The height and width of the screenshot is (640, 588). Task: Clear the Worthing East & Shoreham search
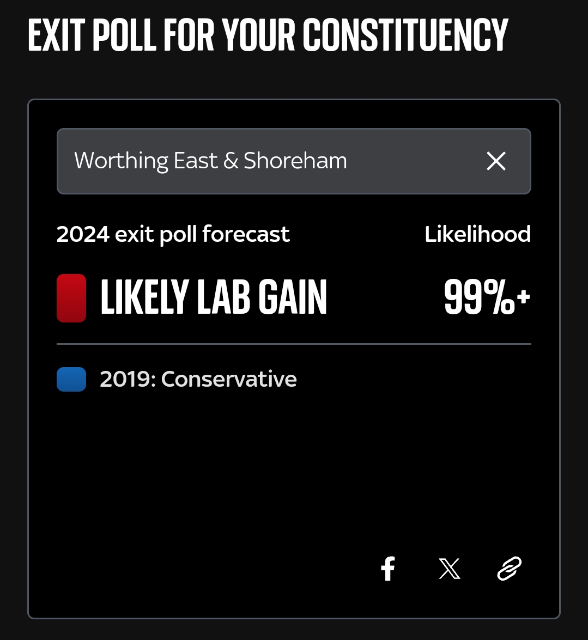coord(496,161)
